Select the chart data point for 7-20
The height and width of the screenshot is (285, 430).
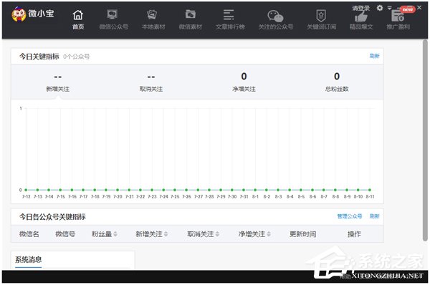[118, 190]
